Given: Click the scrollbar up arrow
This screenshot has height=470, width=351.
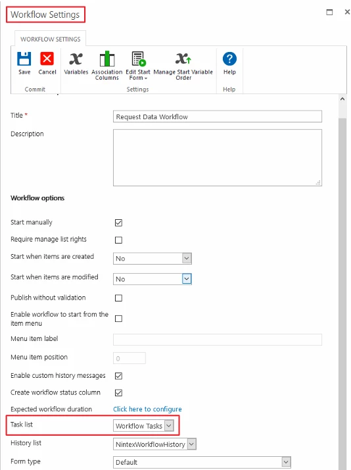Looking at the screenshot, I should (342, 99).
